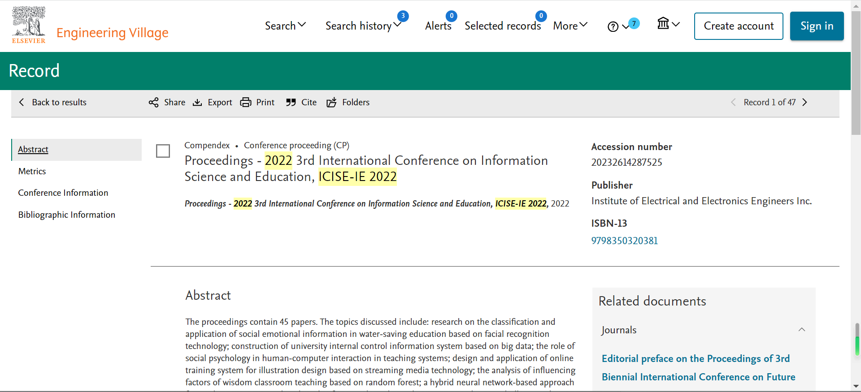Click the Cite label in toolbar
The height and width of the screenshot is (392, 861).
[x=309, y=102]
